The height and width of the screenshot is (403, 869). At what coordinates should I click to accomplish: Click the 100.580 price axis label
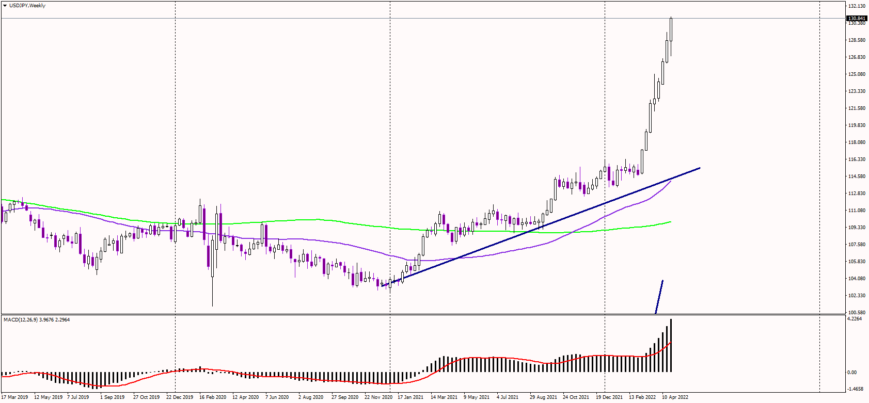[x=857, y=313]
